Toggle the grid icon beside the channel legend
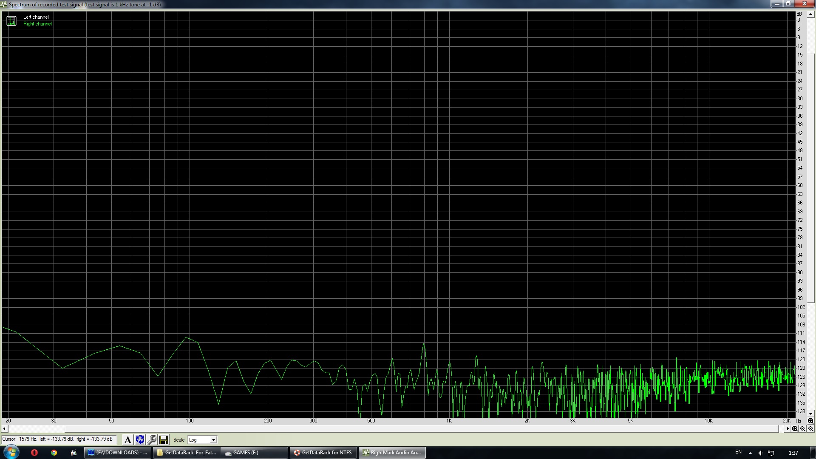816x459 pixels. 11,20
